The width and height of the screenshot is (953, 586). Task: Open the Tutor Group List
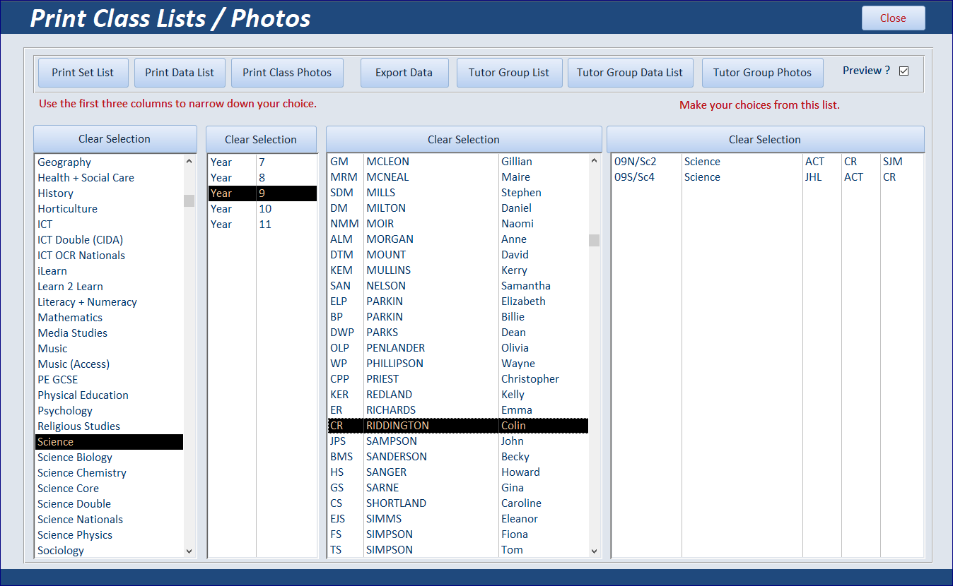click(509, 73)
